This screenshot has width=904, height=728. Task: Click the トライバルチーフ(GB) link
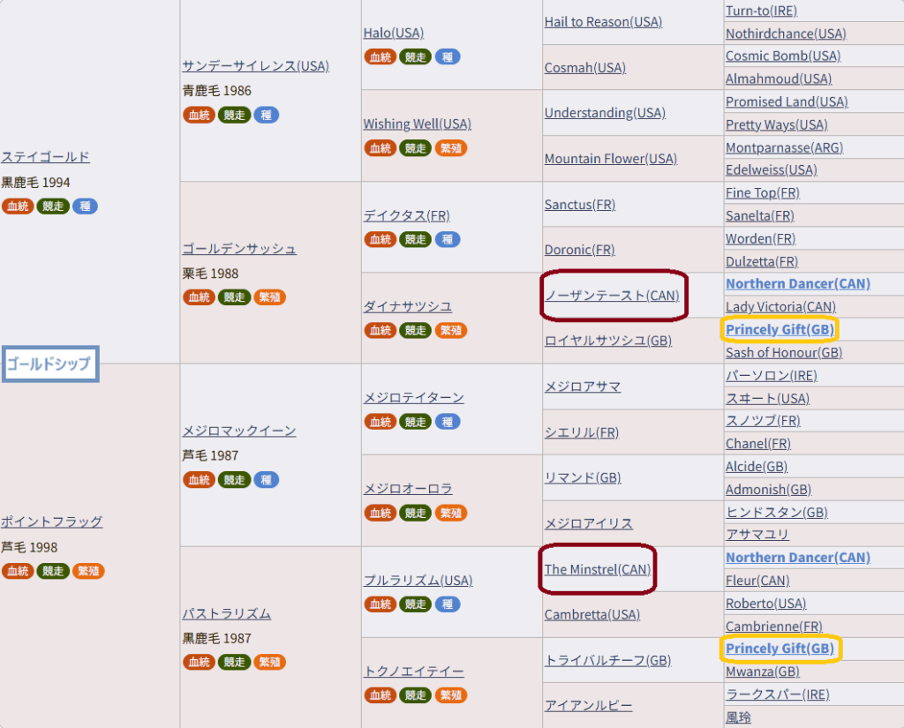(607, 660)
